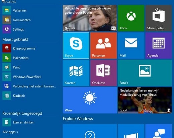Click the Documenten label
This screenshot has width=174, height=138.
point(22,20)
